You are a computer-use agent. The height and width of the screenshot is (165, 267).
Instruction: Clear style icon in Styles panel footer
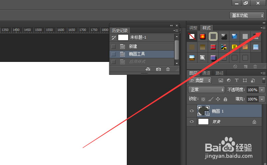pyautogui.click(x=235, y=66)
